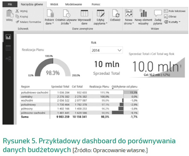
Task: Open the Wprowadź dane table icon
Action: coord(84,13)
